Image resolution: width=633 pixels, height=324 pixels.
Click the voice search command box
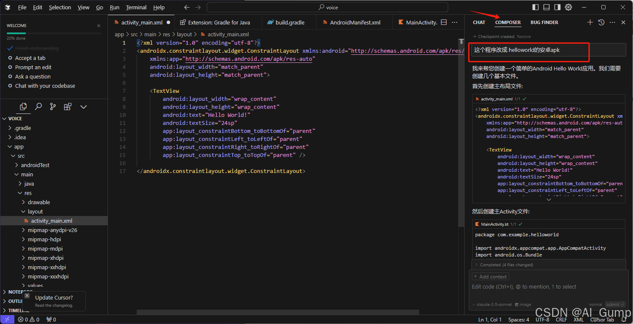327,7
